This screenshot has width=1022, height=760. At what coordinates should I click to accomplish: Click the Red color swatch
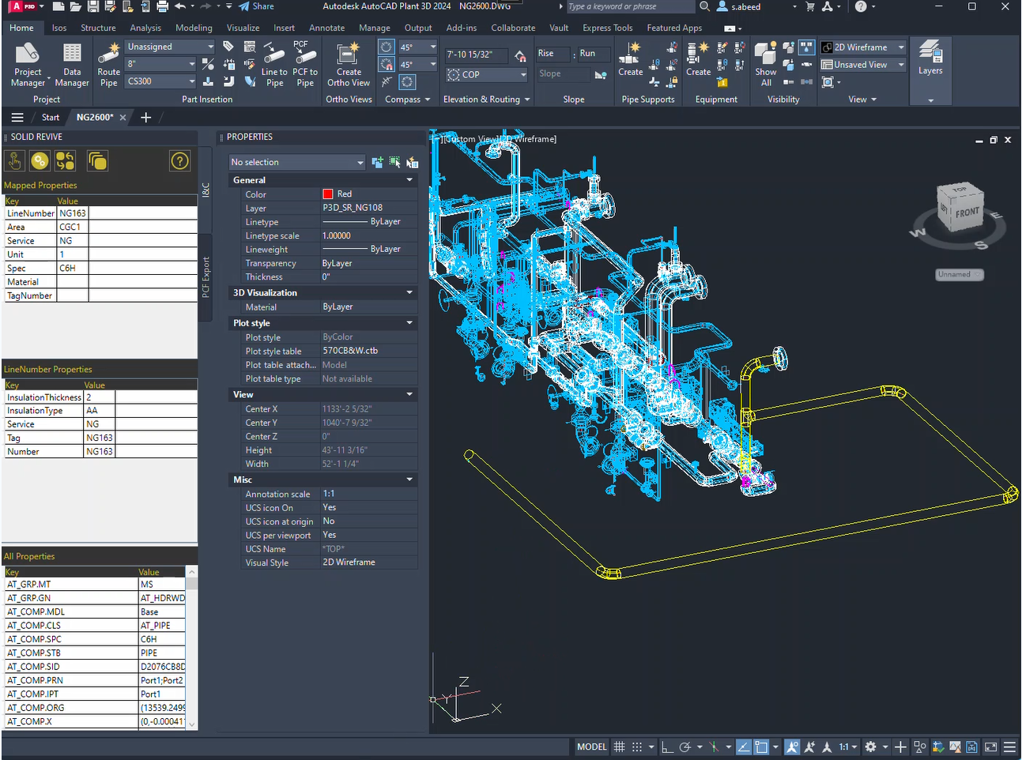point(328,194)
